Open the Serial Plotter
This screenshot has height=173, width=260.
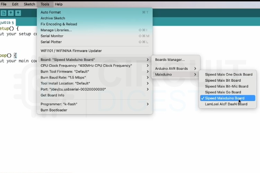click(x=95, y=42)
